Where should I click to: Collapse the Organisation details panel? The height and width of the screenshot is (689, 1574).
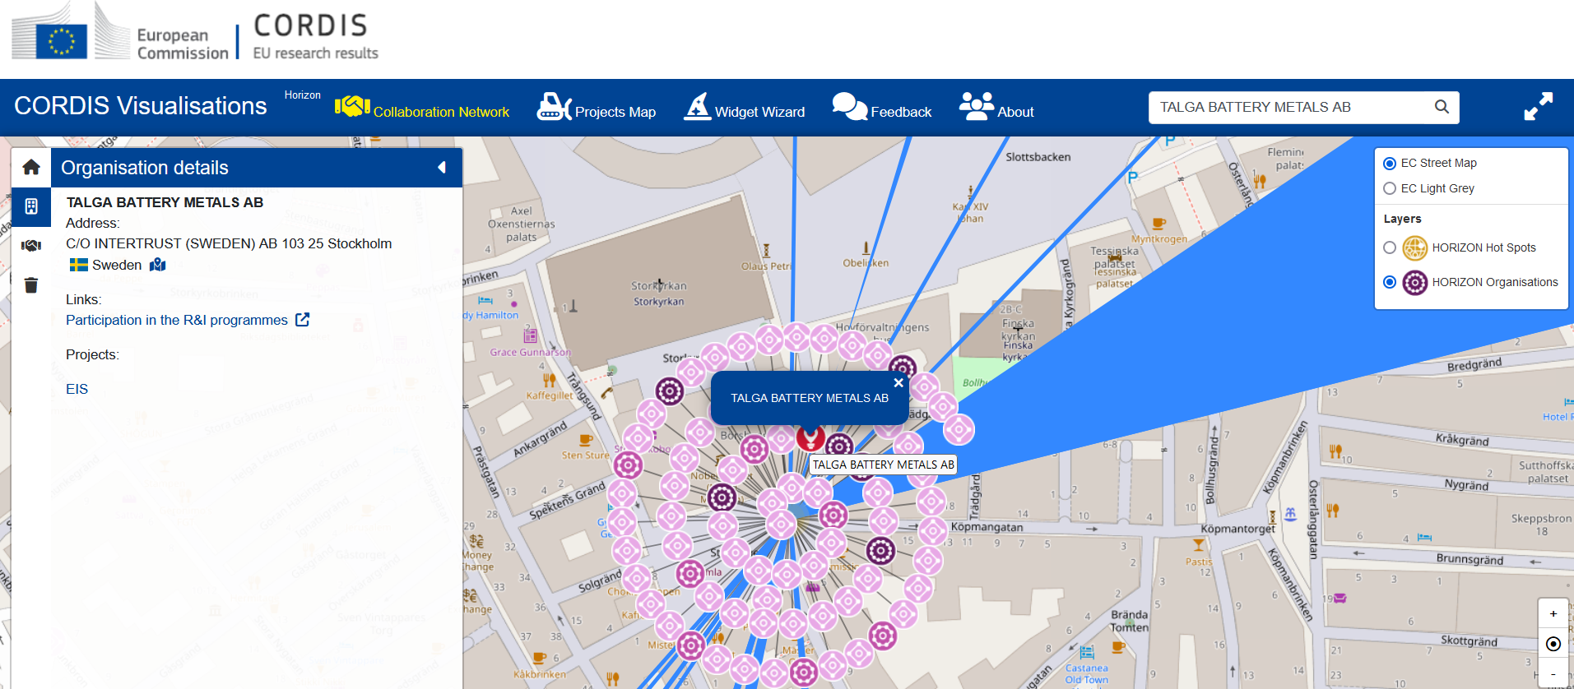click(x=442, y=168)
